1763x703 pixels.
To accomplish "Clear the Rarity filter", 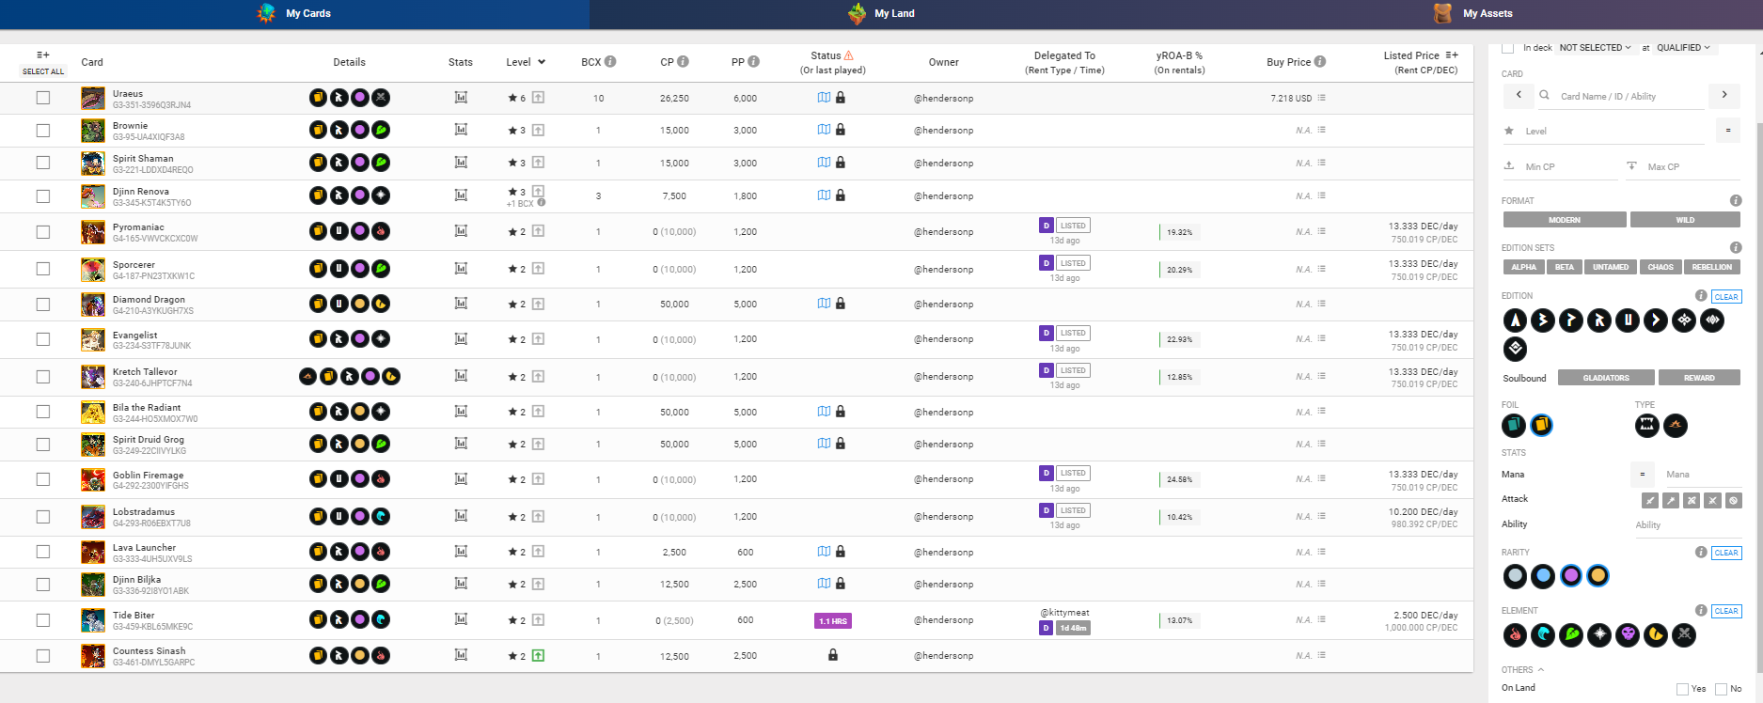I will (1726, 553).
